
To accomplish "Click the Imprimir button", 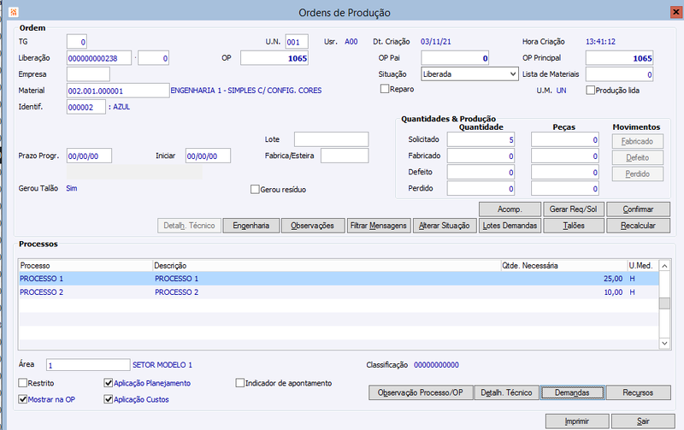I will (x=577, y=421).
